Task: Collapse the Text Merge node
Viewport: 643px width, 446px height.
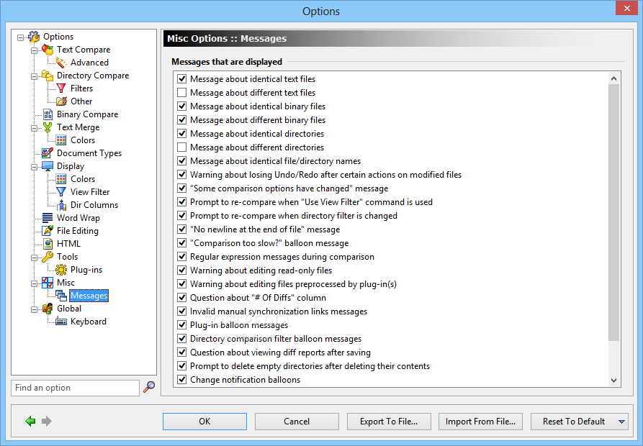Action: [x=34, y=128]
